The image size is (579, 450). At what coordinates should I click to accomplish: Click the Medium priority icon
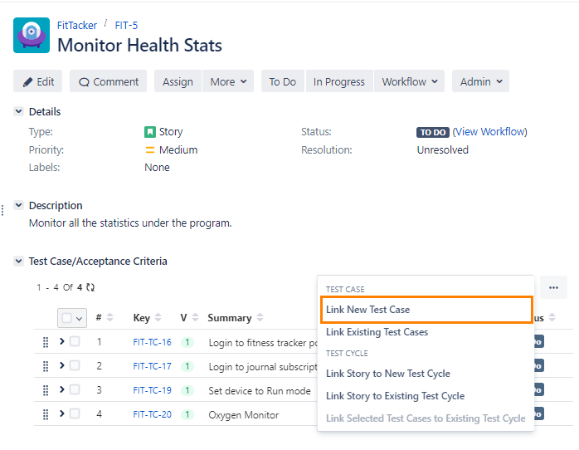[150, 150]
